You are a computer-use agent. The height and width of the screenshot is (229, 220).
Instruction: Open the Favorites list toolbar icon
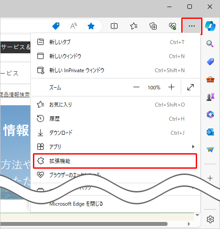[x=134, y=26]
